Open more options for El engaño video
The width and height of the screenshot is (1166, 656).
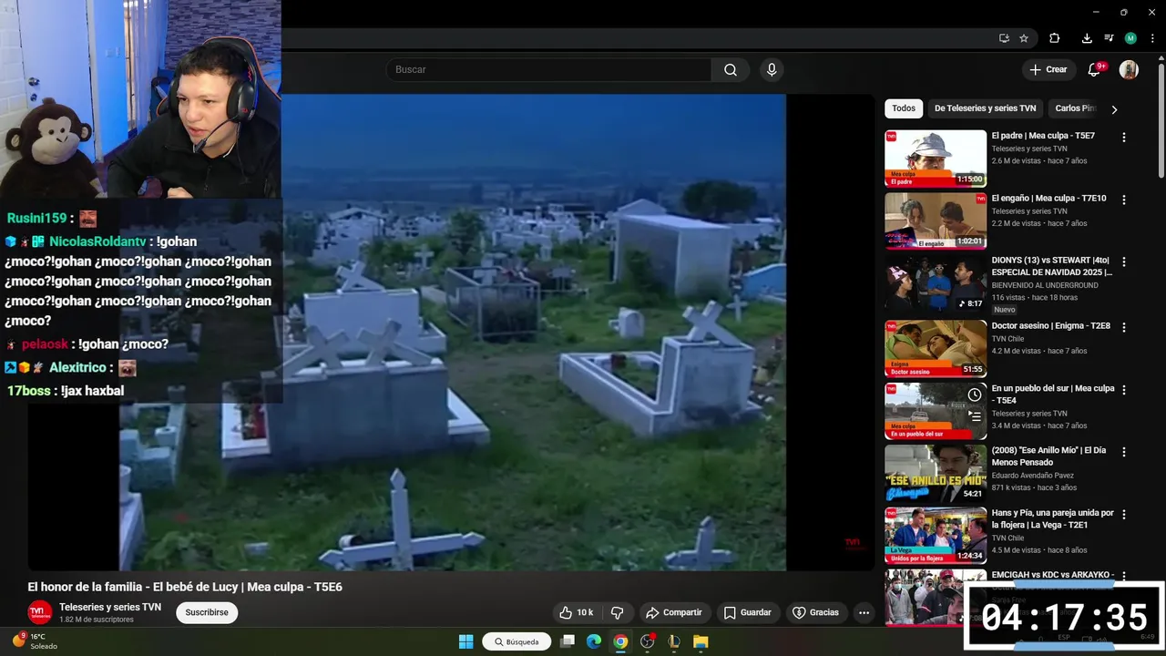1123,200
